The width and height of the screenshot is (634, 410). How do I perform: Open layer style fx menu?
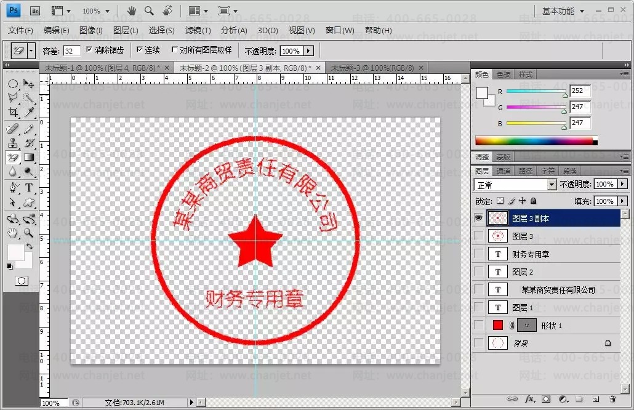(x=530, y=399)
